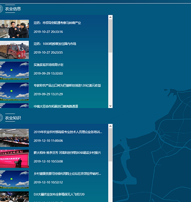Click the up arrow of the 农业知识 scrollbar
Viewport: 191px width, 202px height.
tap(111, 126)
